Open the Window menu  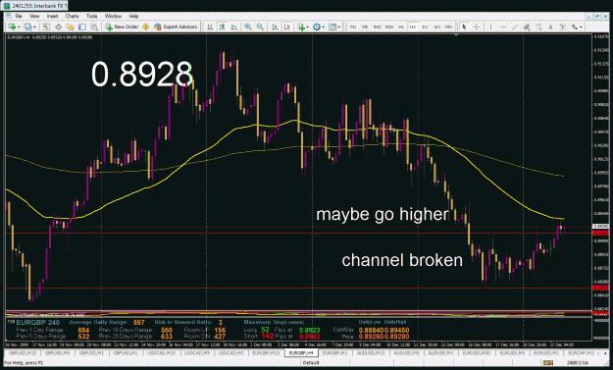[113, 16]
